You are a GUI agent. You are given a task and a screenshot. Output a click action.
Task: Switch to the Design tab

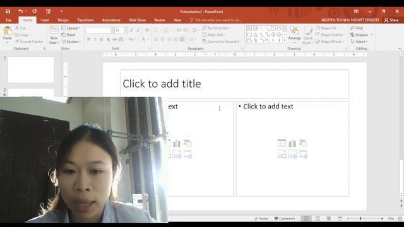pyautogui.click(x=63, y=20)
